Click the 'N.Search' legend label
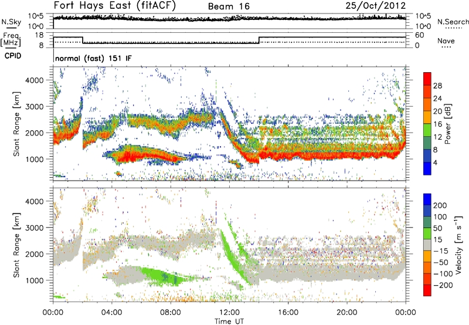This screenshot has height=325, width=469. [453, 22]
